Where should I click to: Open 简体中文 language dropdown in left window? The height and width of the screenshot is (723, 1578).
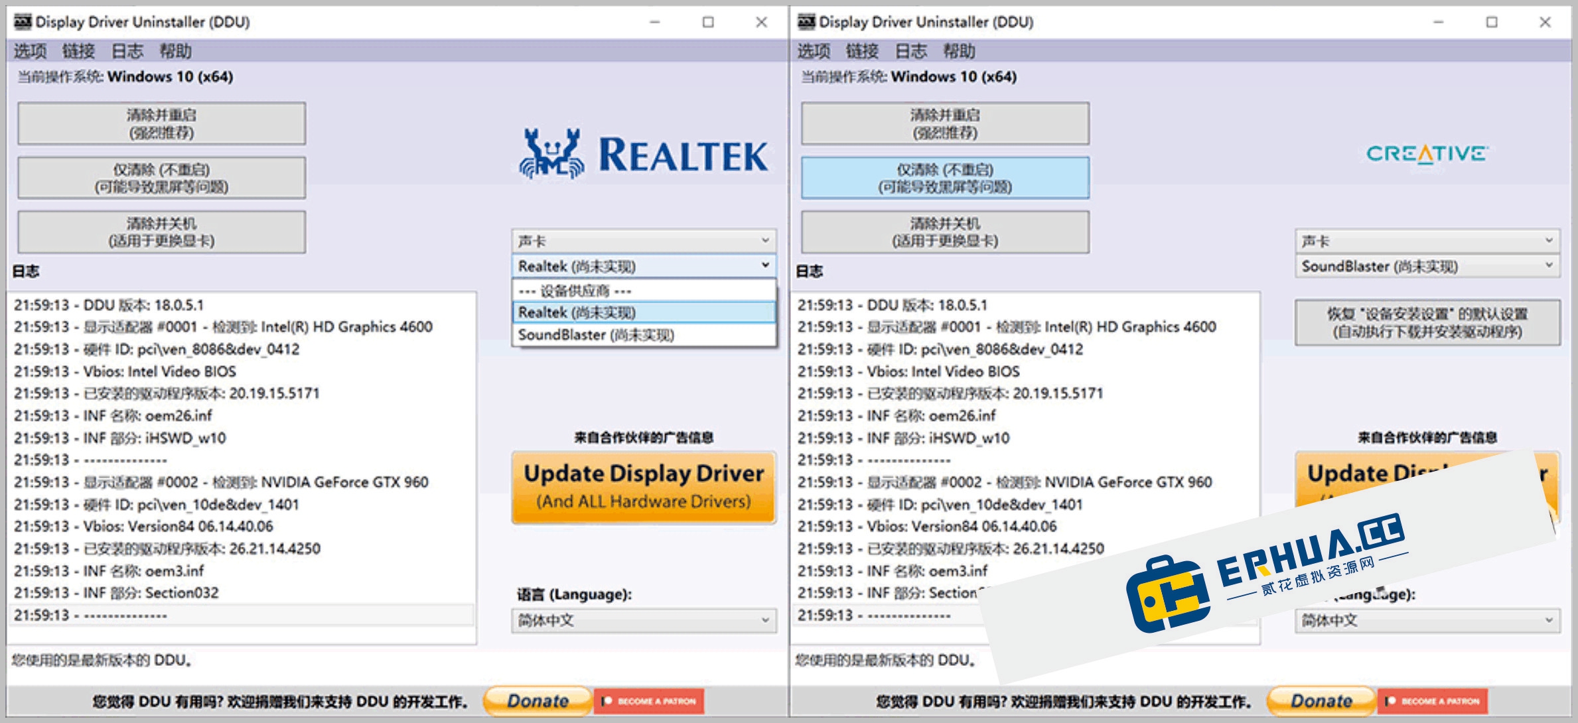pyautogui.click(x=644, y=620)
